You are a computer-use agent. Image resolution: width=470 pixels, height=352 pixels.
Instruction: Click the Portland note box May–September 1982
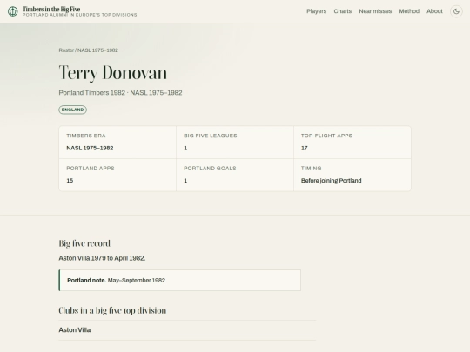[x=180, y=280]
